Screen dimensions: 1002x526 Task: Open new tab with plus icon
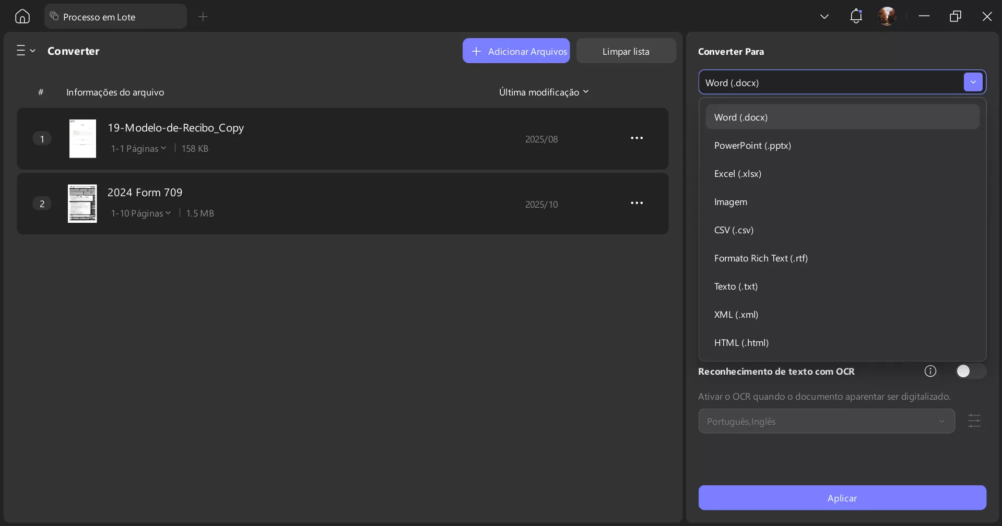click(x=203, y=17)
